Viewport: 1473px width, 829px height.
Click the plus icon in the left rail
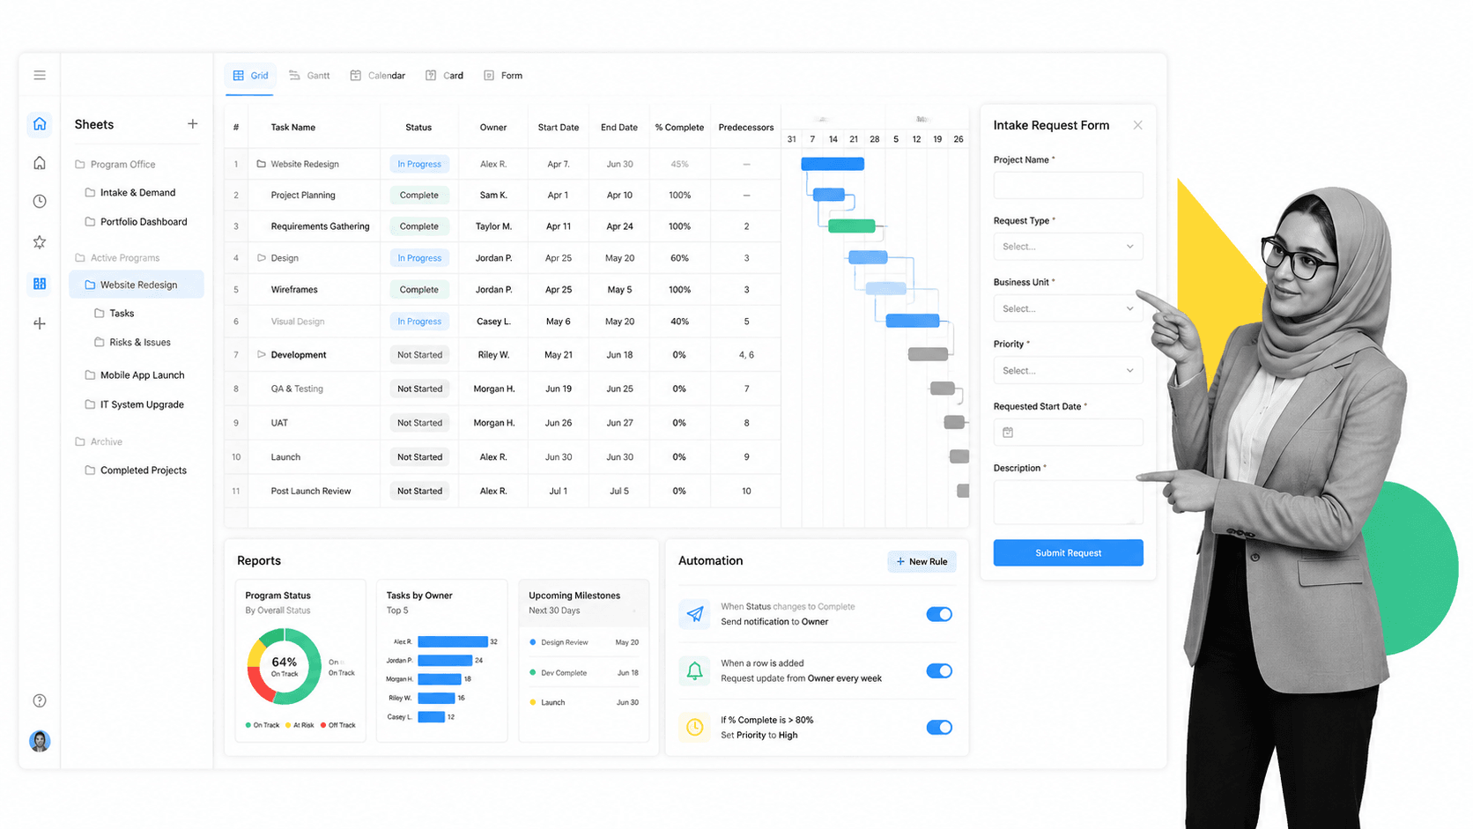[40, 323]
